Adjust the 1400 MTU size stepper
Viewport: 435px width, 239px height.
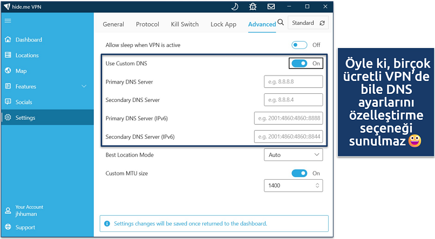click(x=316, y=186)
